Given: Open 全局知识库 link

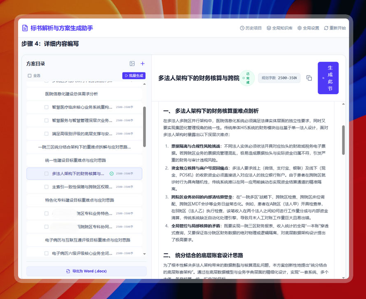Looking at the screenshot, I should tap(279, 28).
